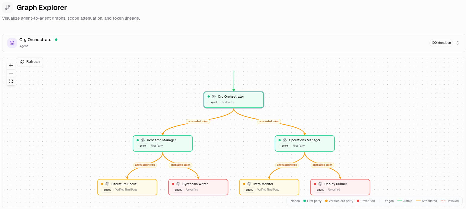Click orange status dot on Infra Monitor node

point(244,184)
